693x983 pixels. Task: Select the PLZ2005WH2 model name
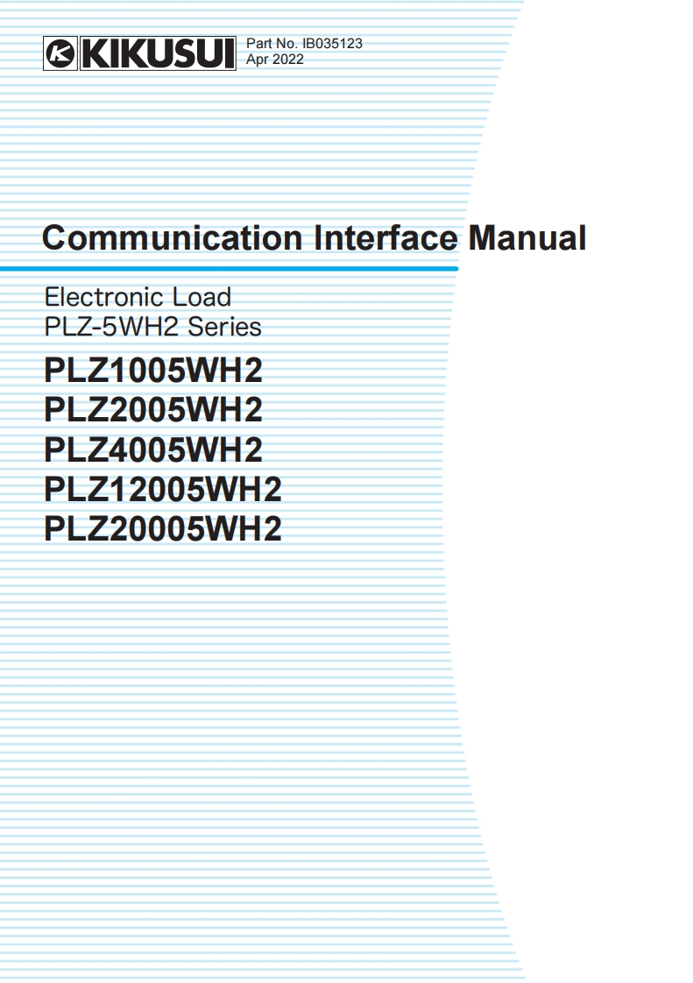pyautogui.click(x=153, y=411)
